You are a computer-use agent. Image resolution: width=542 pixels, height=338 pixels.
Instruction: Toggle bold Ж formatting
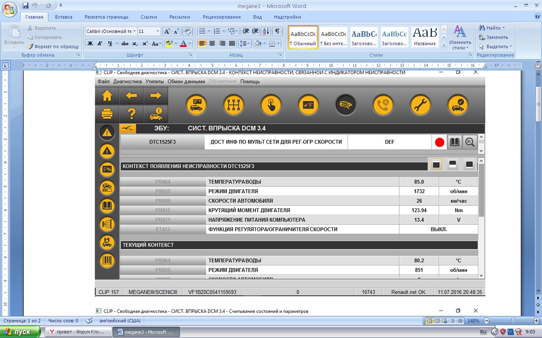tap(90, 44)
